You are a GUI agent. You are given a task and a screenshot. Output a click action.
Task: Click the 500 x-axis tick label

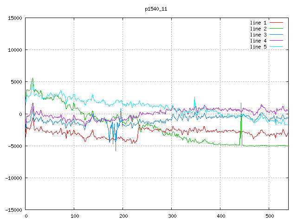[269, 216]
